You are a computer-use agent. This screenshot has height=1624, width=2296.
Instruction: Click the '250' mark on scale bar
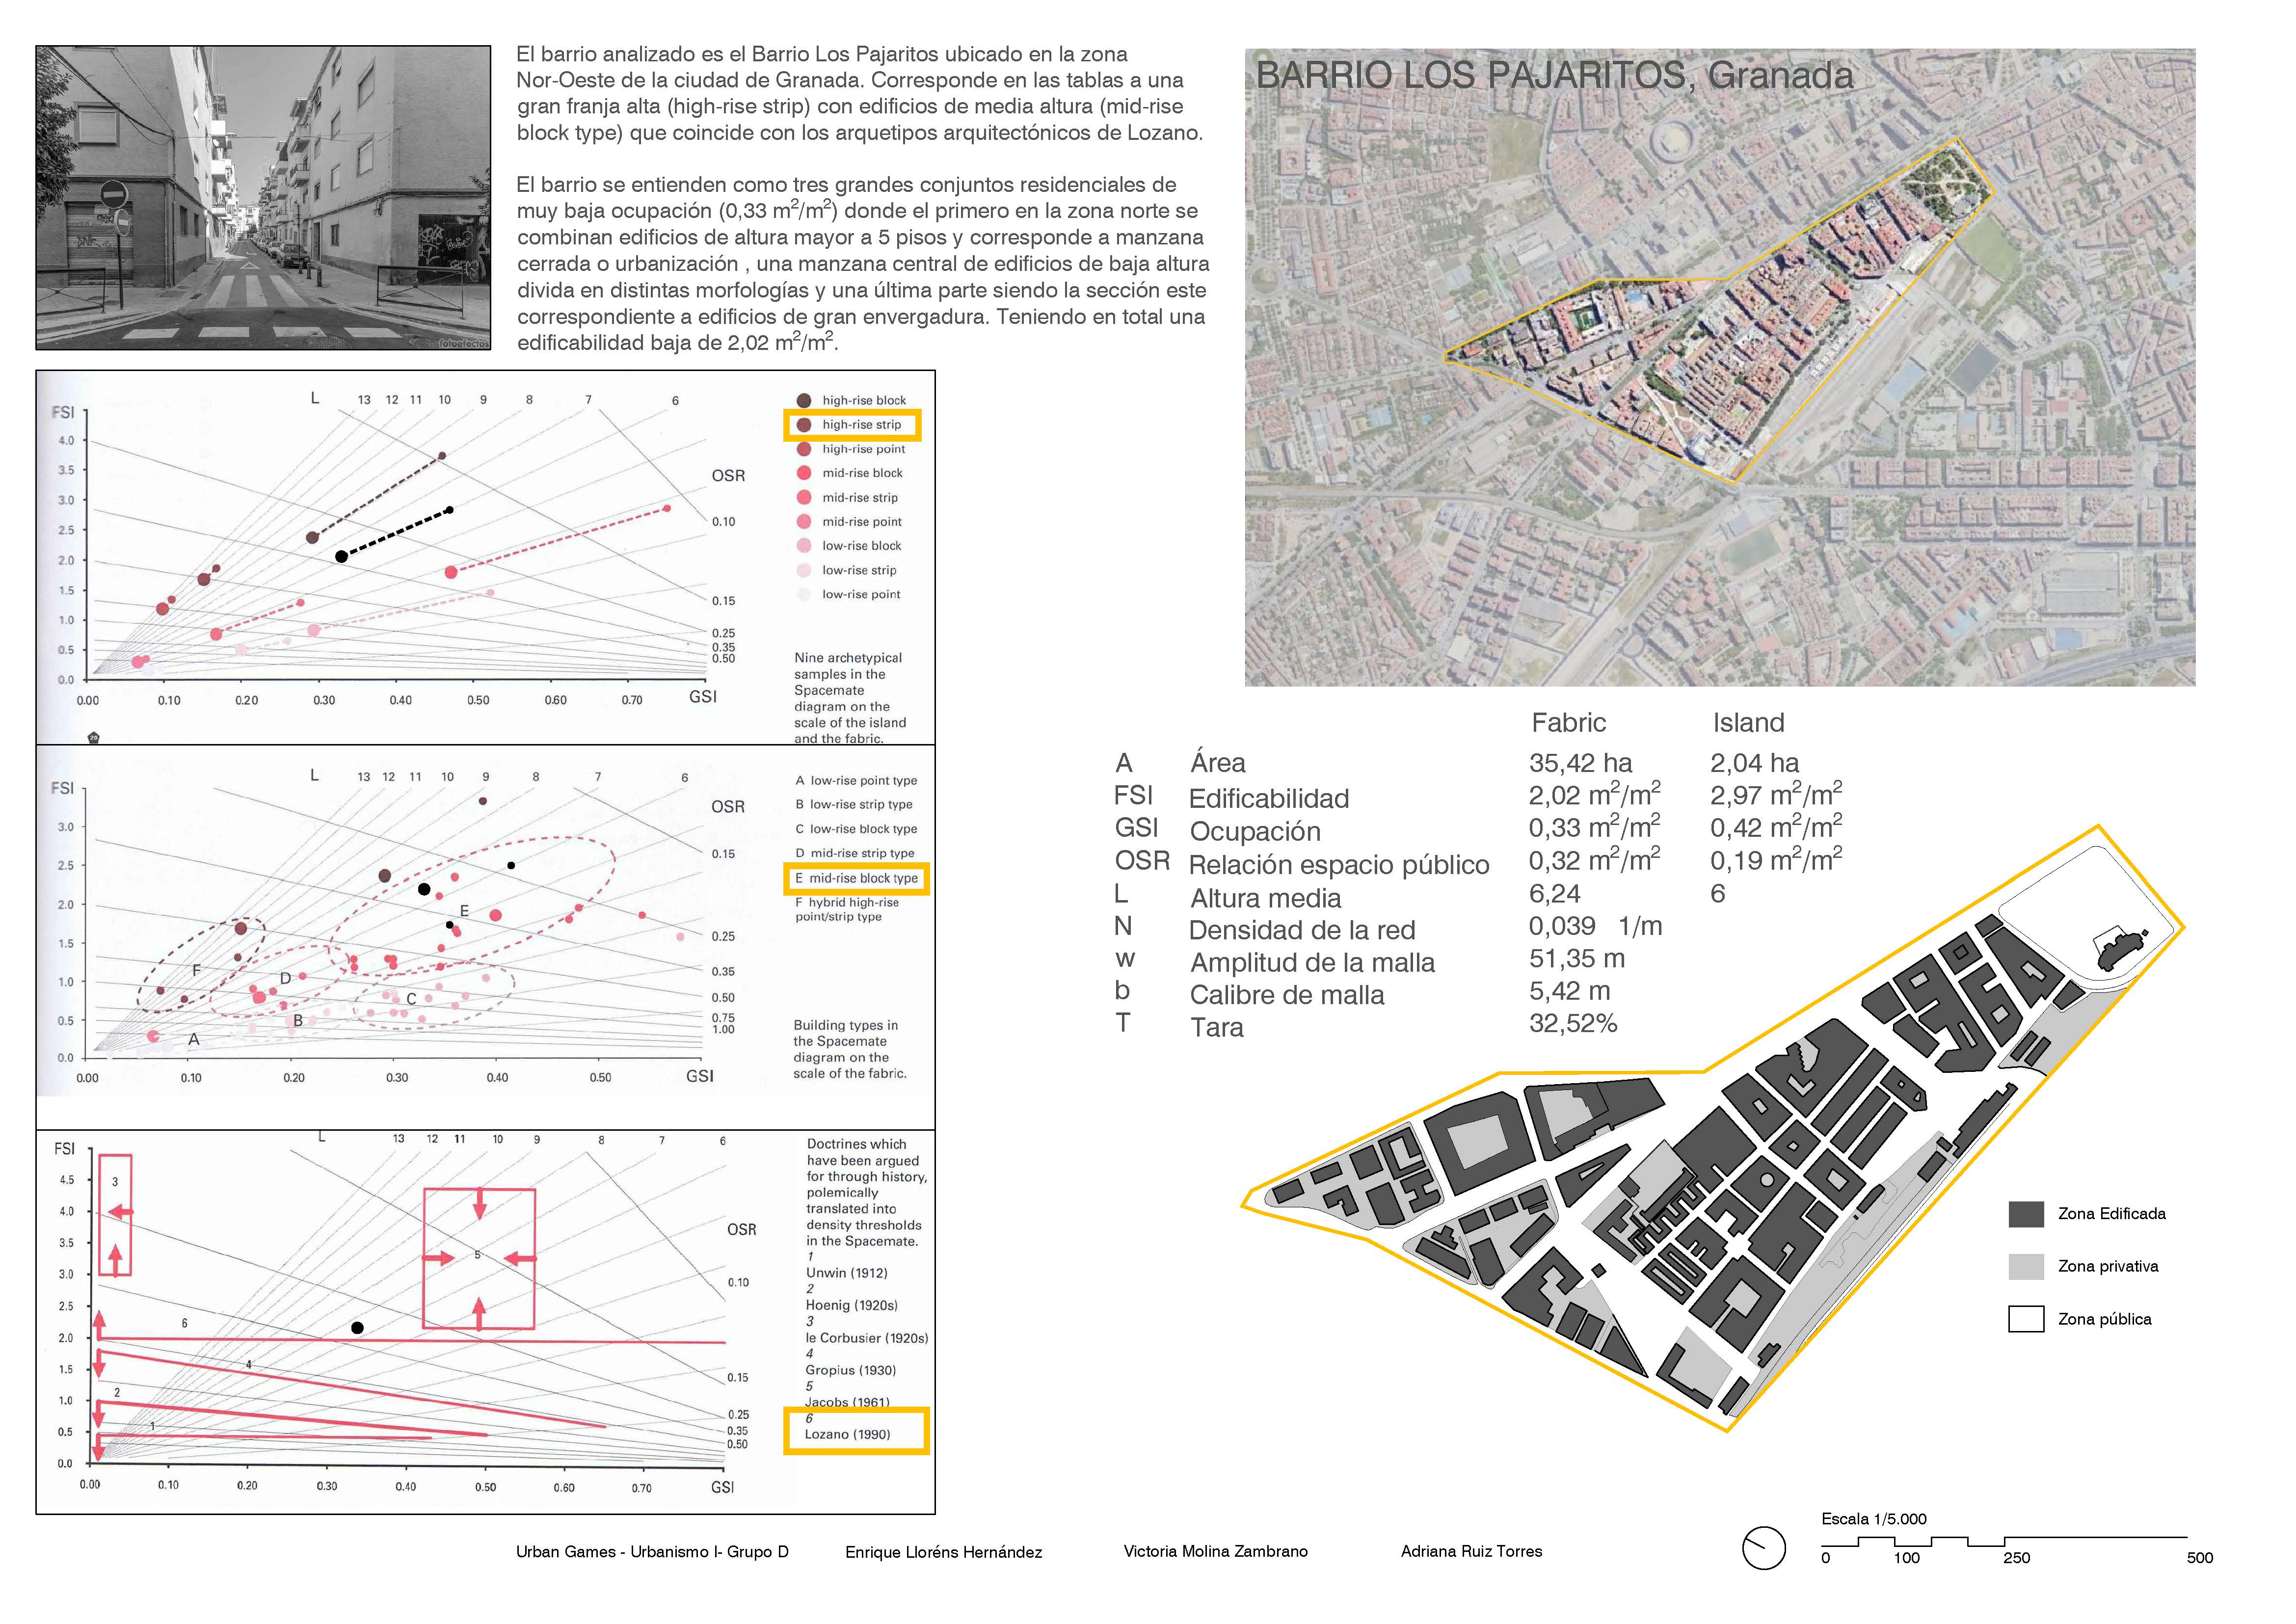tap(2017, 1558)
